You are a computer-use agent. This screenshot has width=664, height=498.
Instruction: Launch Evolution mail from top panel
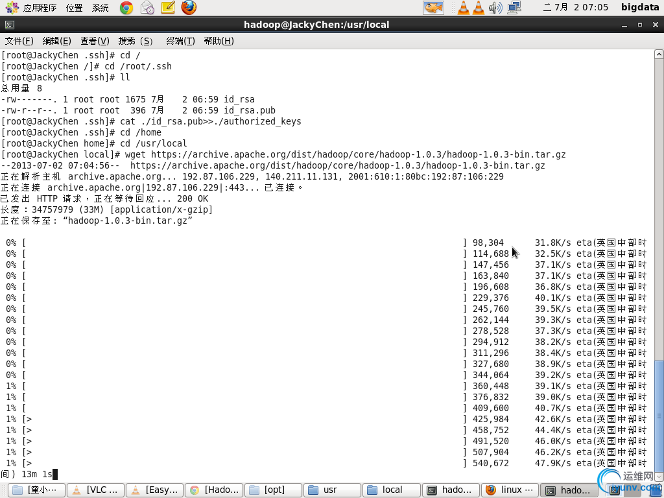[x=147, y=8]
